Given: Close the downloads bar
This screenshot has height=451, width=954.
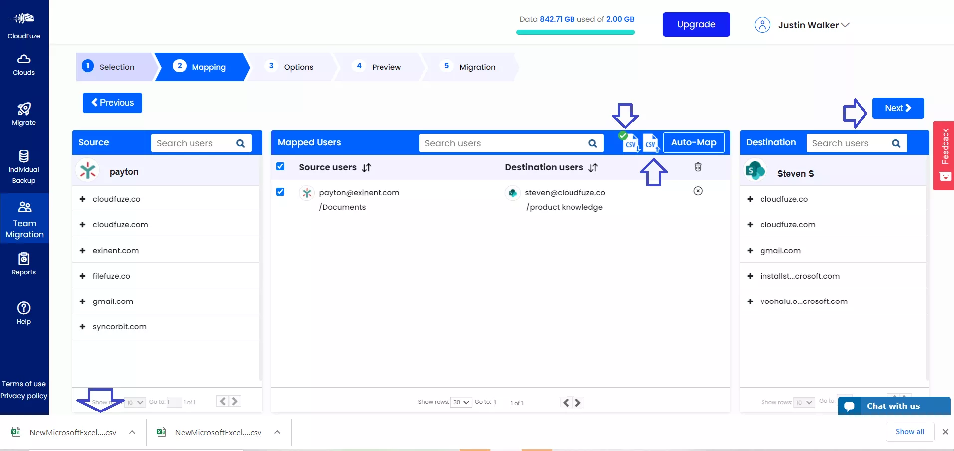Looking at the screenshot, I should point(945,432).
